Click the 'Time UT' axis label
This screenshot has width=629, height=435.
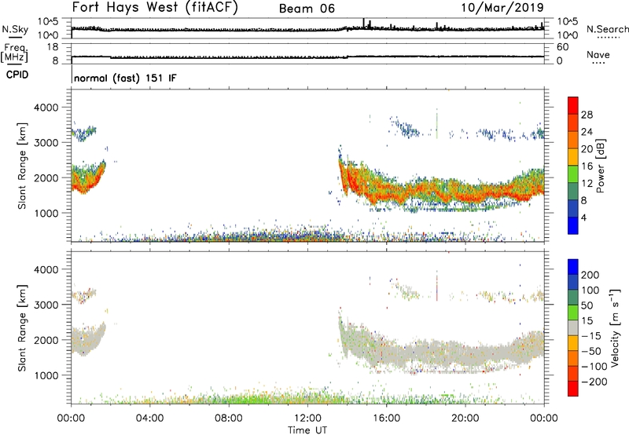(x=307, y=430)
